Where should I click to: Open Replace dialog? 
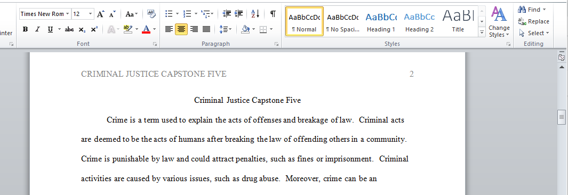coord(533,21)
